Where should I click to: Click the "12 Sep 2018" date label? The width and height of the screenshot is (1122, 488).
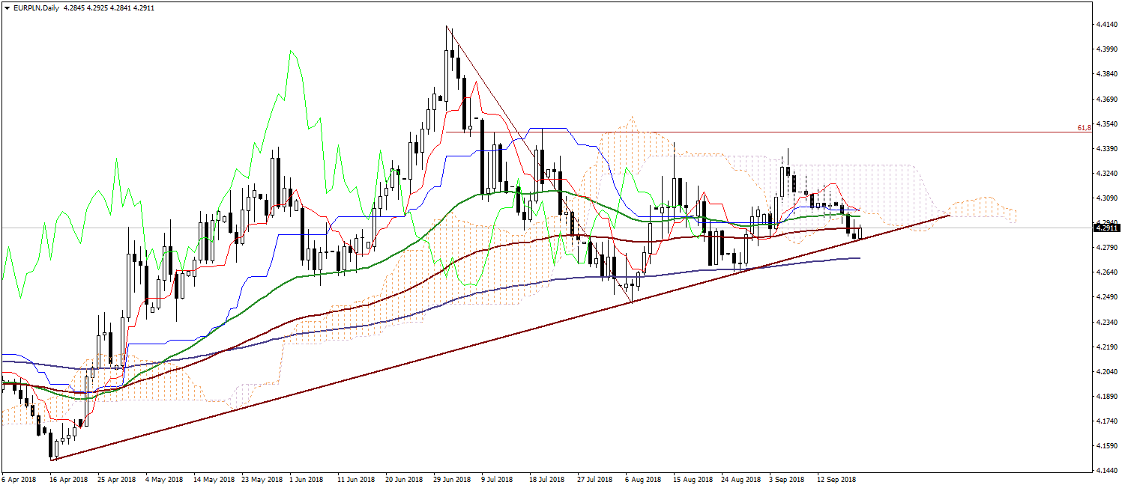pos(836,479)
